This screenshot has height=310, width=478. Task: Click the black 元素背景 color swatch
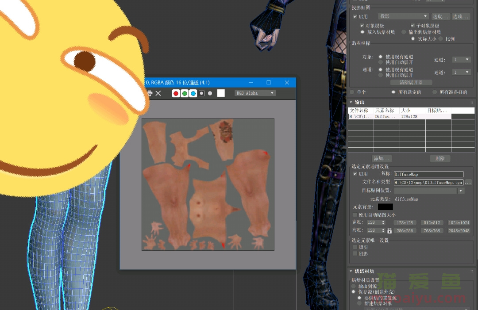385,207
